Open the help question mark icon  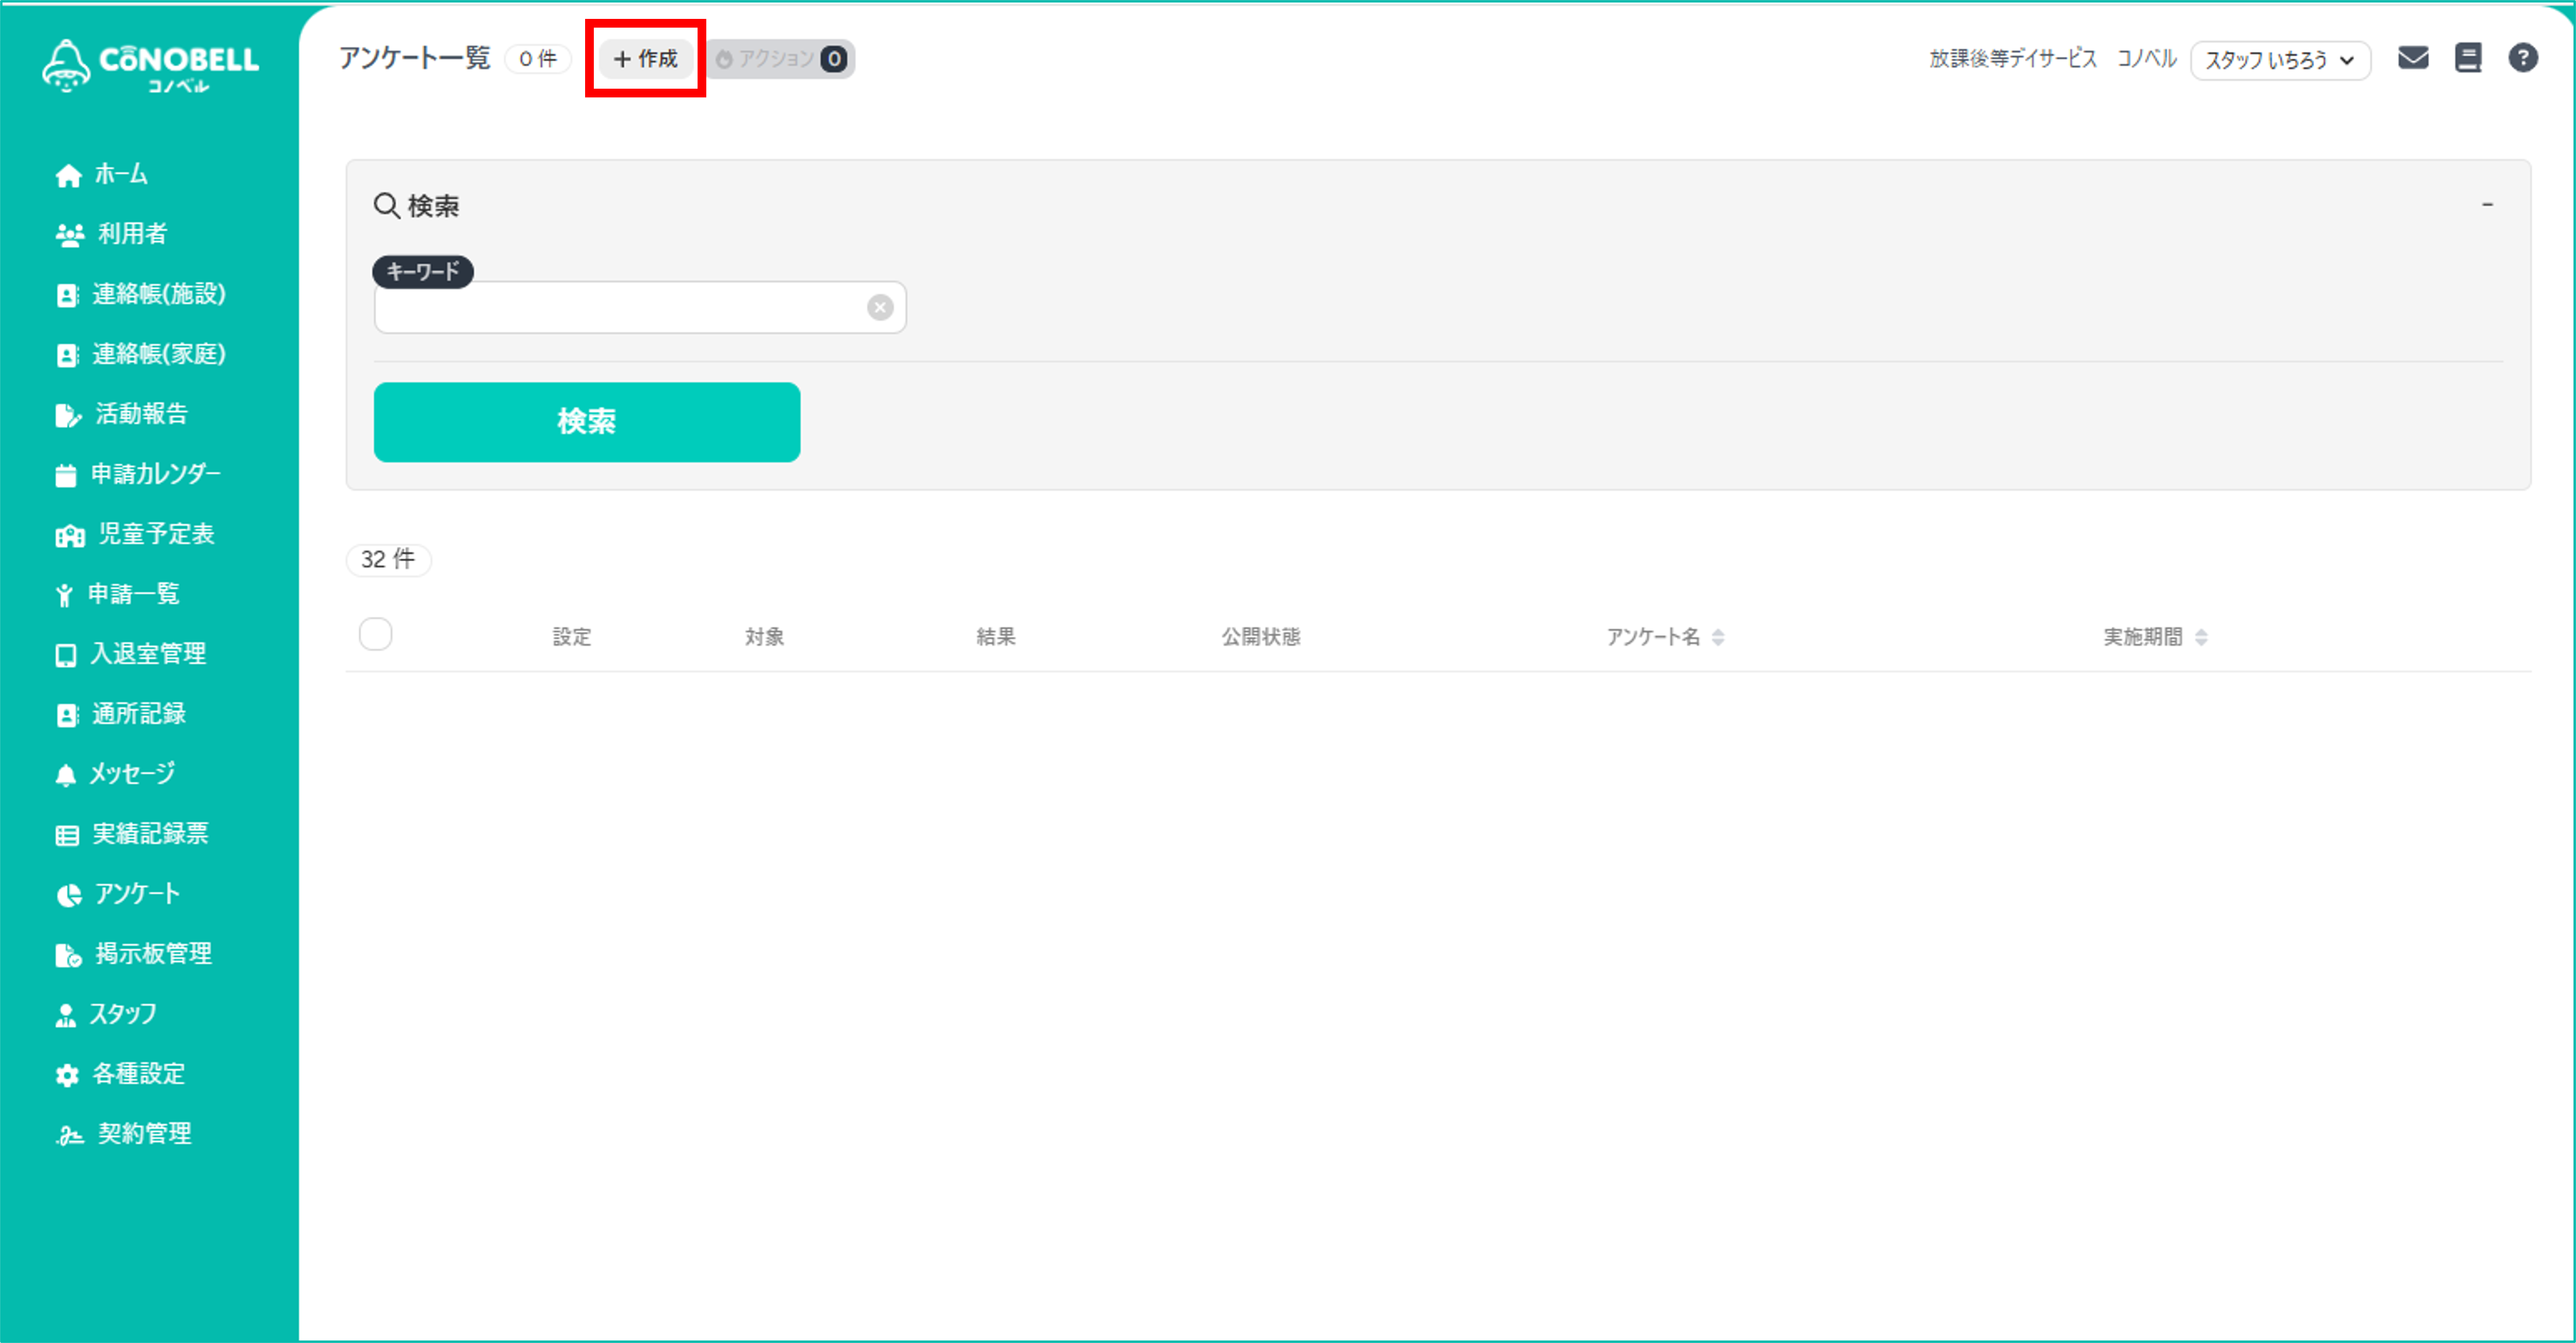click(2522, 58)
